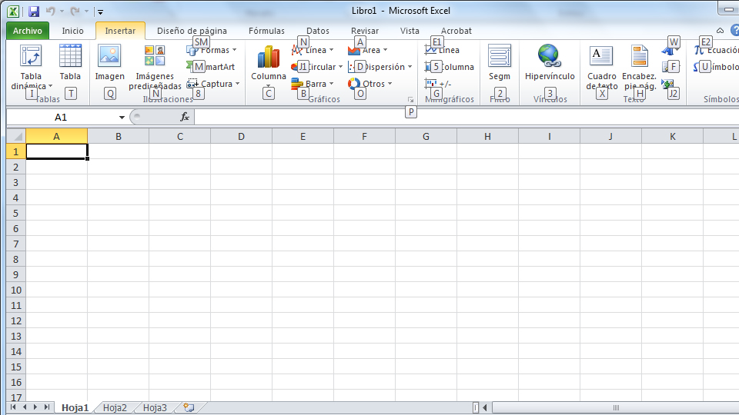The image size is (739, 415).
Task: Go to the next sheet arrow
Action: [x=35, y=407]
